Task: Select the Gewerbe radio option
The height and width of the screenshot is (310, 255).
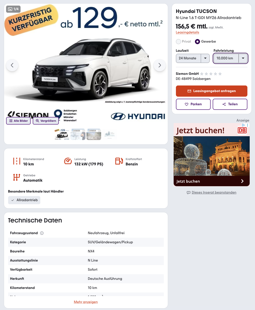Action: 197,41
